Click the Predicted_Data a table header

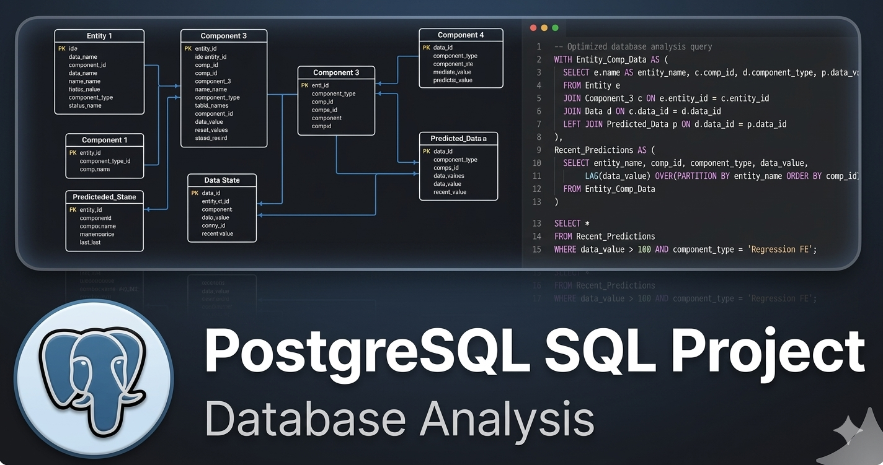pyautogui.click(x=458, y=139)
